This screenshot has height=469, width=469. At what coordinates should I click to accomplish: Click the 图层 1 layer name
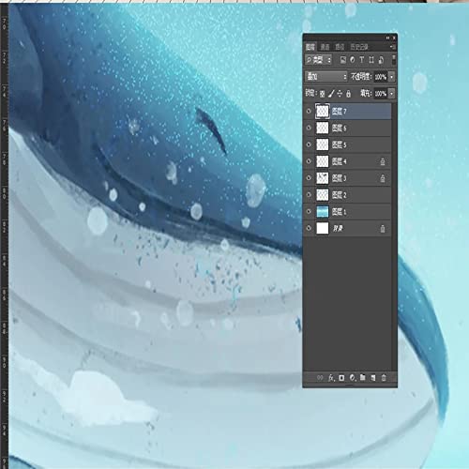[x=340, y=212]
